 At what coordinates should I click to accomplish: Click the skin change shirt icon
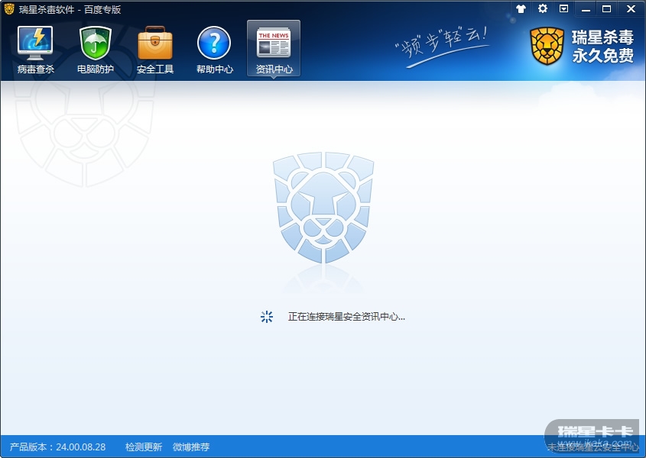521,8
